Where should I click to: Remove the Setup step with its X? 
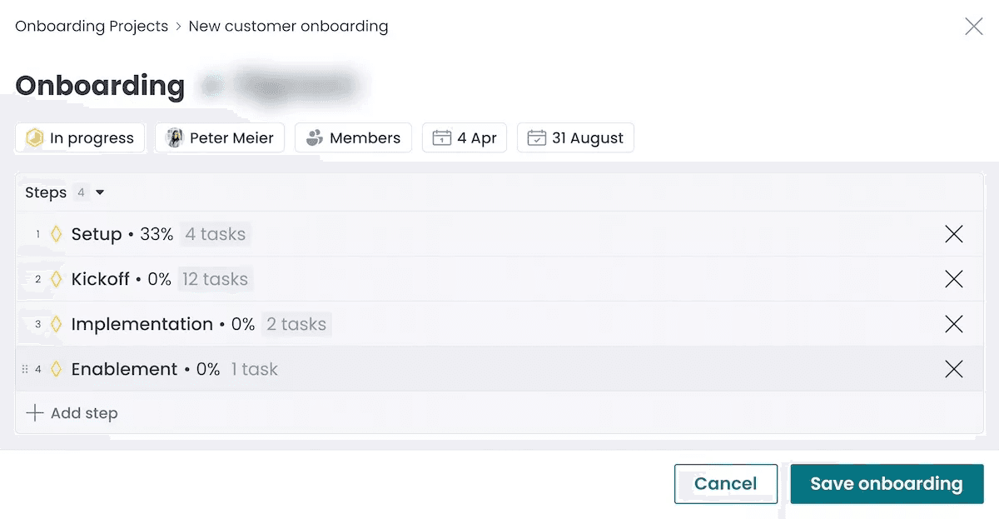pos(954,234)
